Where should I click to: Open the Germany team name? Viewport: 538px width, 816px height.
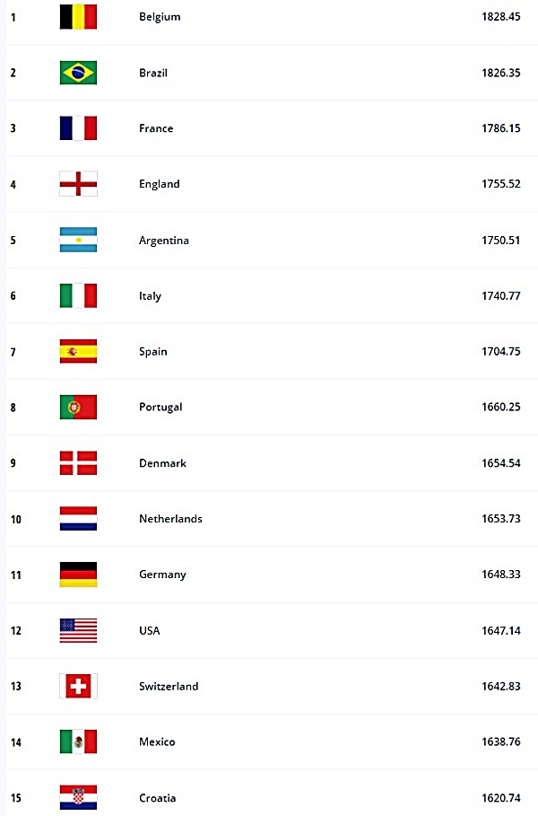pyautogui.click(x=162, y=575)
